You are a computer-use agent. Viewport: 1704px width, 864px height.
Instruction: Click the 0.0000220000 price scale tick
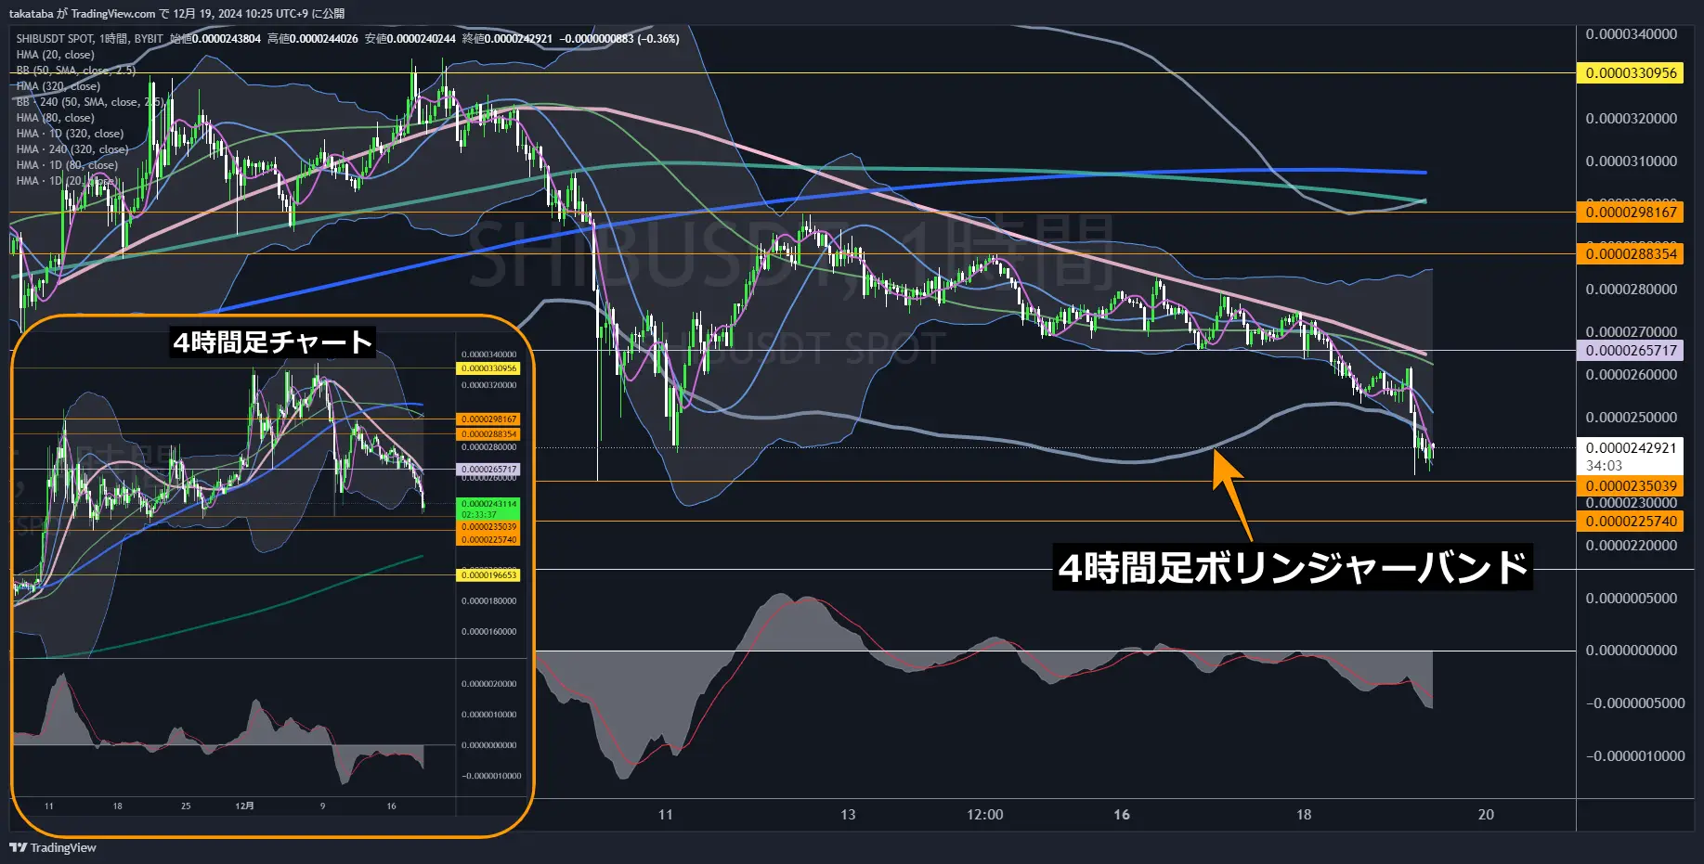click(x=1631, y=545)
